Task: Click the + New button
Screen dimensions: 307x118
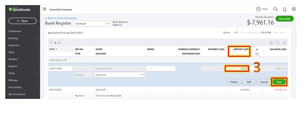Action: [x=22, y=21]
